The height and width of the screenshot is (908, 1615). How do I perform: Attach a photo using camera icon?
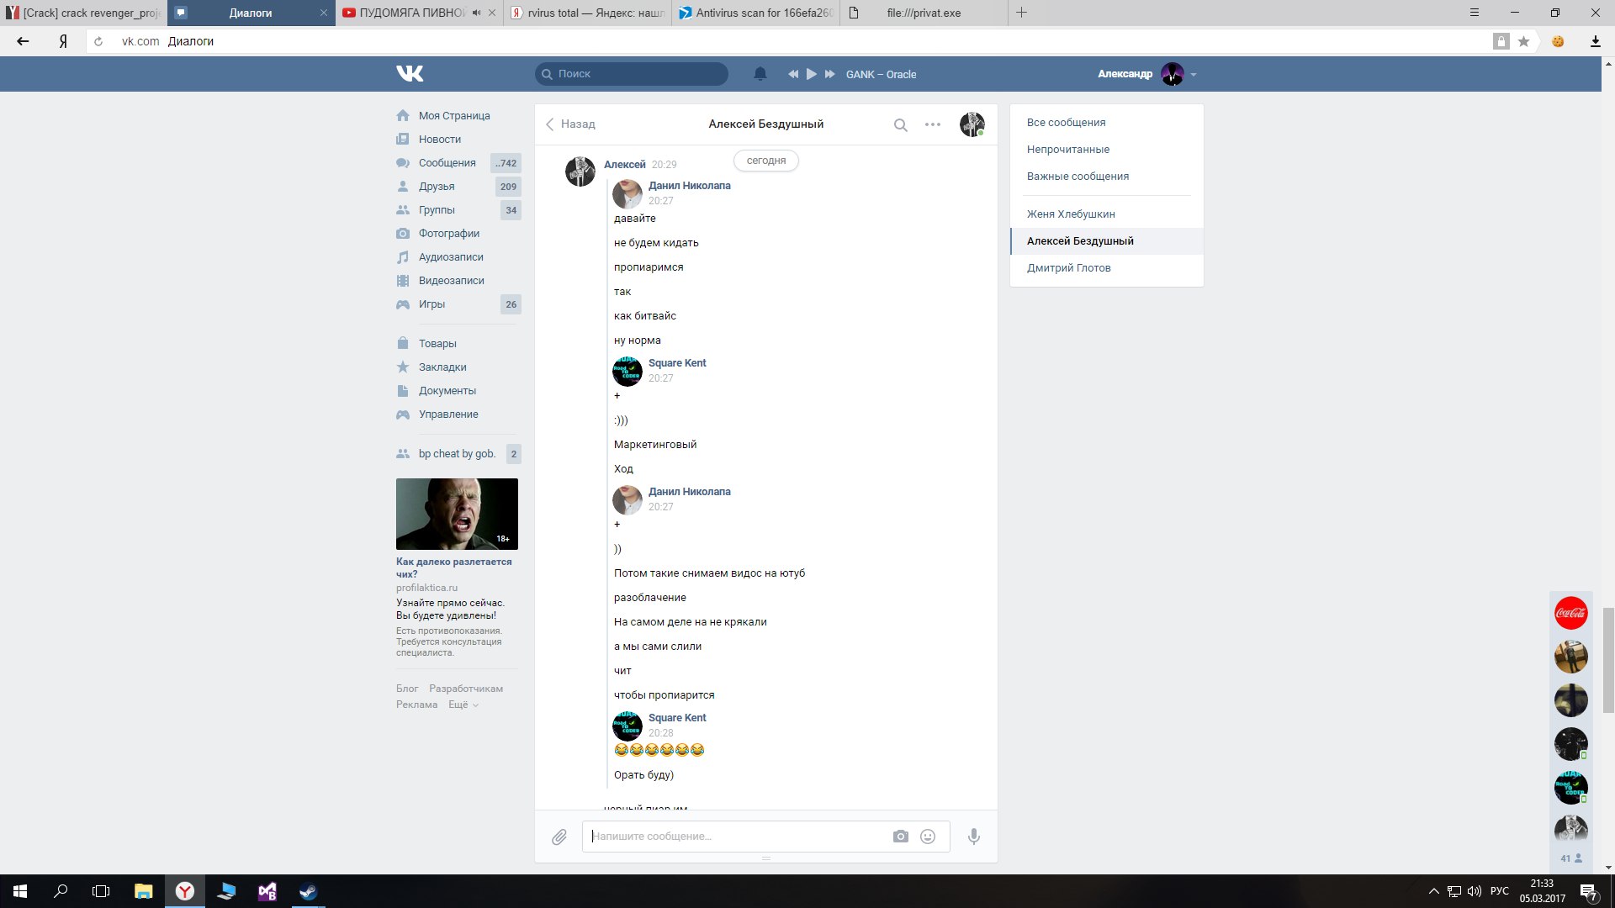click(x=901, y=837)
